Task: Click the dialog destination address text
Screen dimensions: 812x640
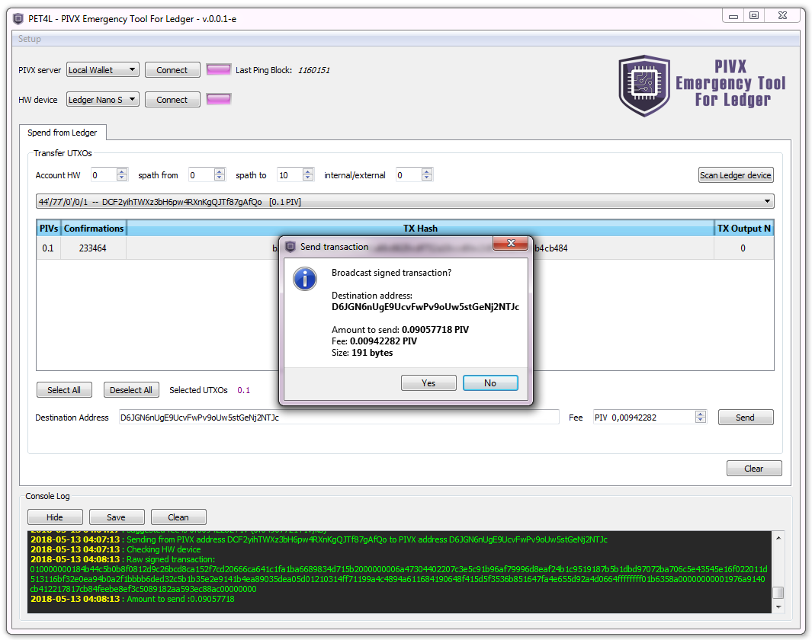Action: [x=425, y=307]
